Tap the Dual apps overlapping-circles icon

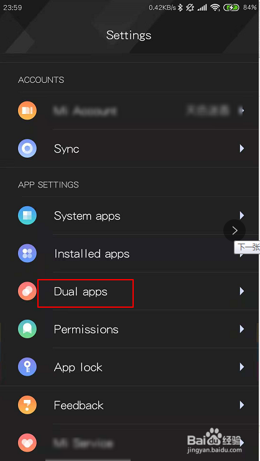(27, 292)
